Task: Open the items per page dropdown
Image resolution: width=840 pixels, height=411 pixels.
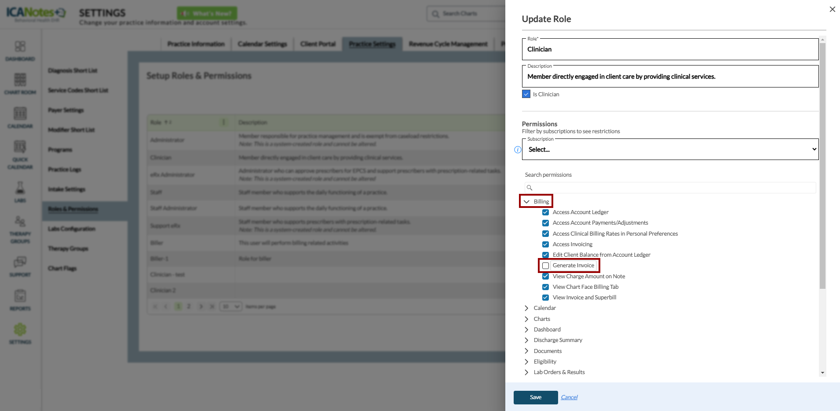Action: click(x=231, y=306)
